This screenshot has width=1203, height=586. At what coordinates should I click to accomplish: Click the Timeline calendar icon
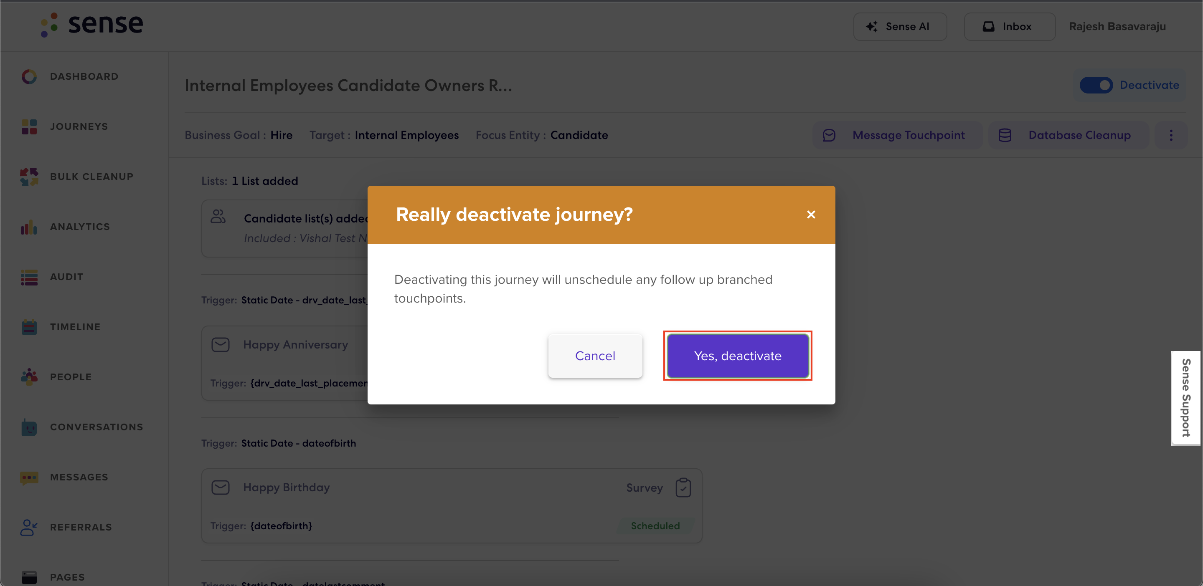point(29,326)
